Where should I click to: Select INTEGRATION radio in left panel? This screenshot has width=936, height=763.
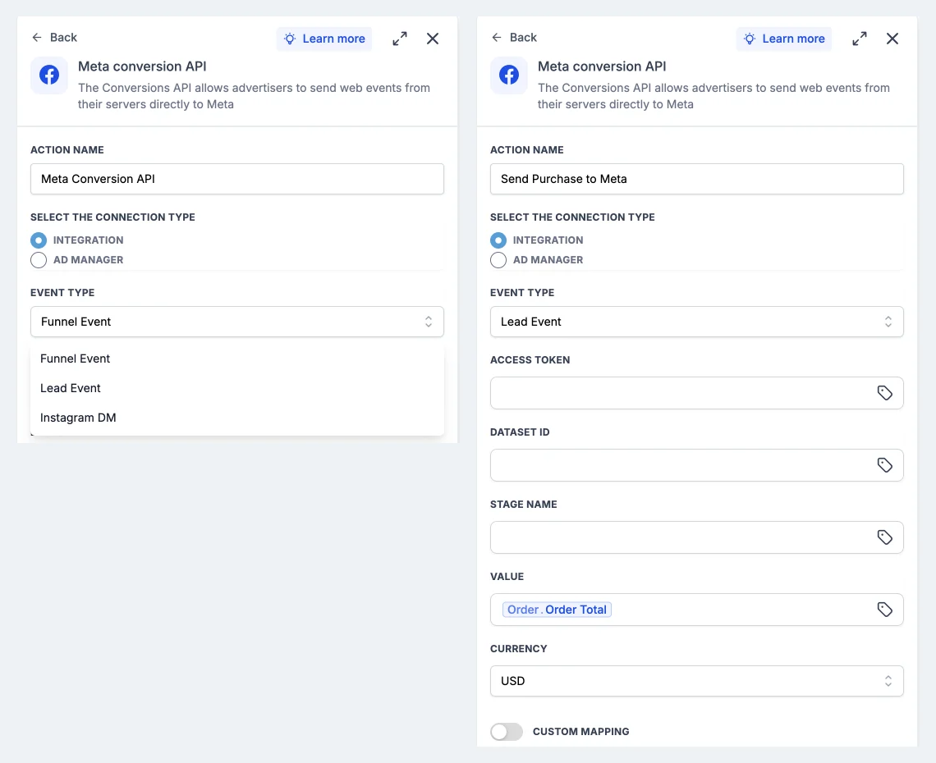coord(39,240)
